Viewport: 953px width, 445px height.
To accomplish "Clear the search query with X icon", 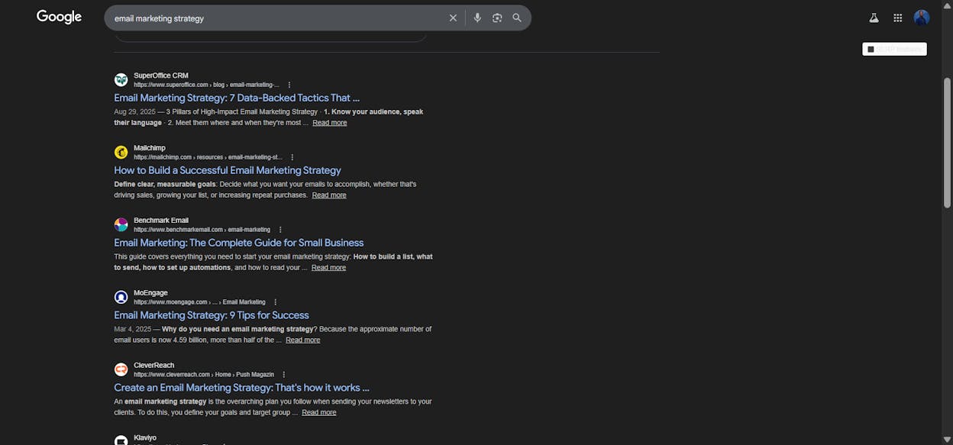I will point(453,18).
